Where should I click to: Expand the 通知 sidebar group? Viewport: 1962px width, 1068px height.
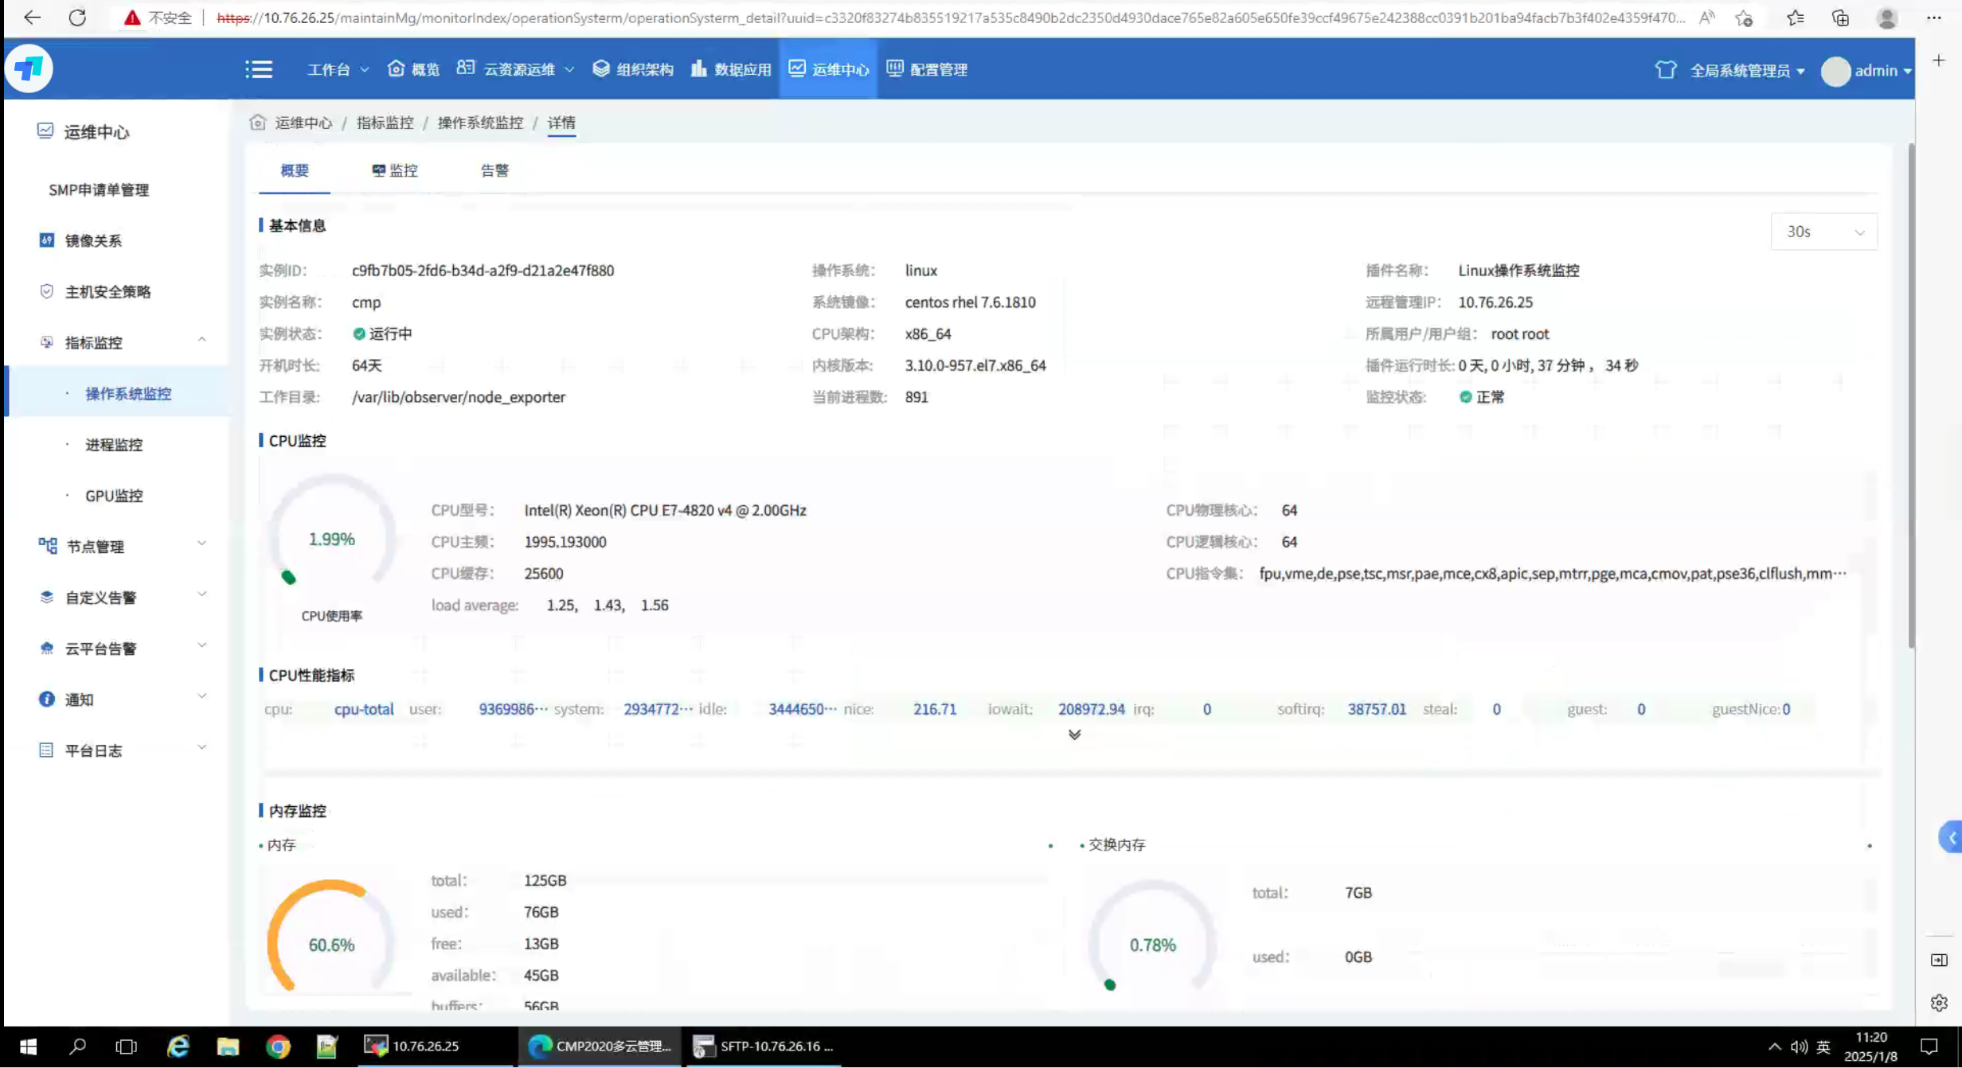pos(201,697)
